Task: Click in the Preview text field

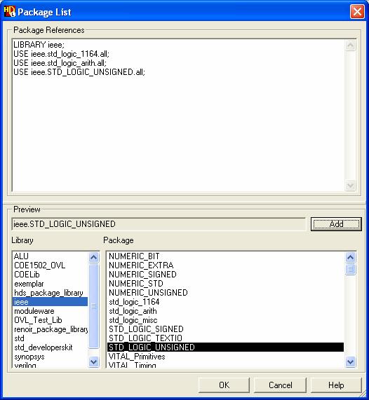Action: (159, 224)
